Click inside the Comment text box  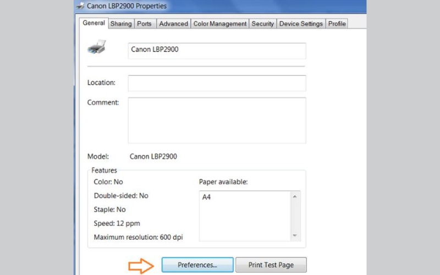tap(217, 120)
